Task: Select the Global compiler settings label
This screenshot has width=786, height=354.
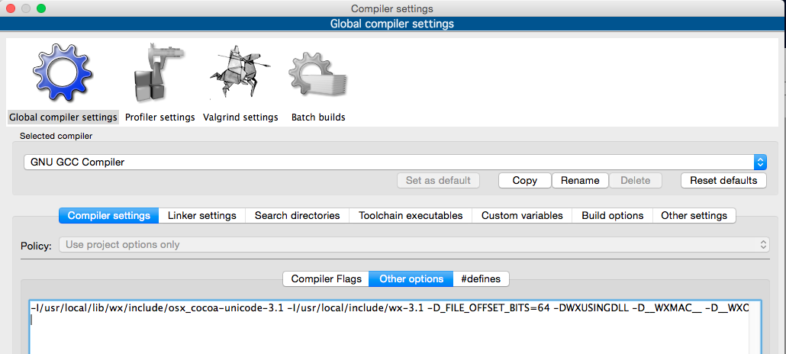Action: [x=63, y=117]
